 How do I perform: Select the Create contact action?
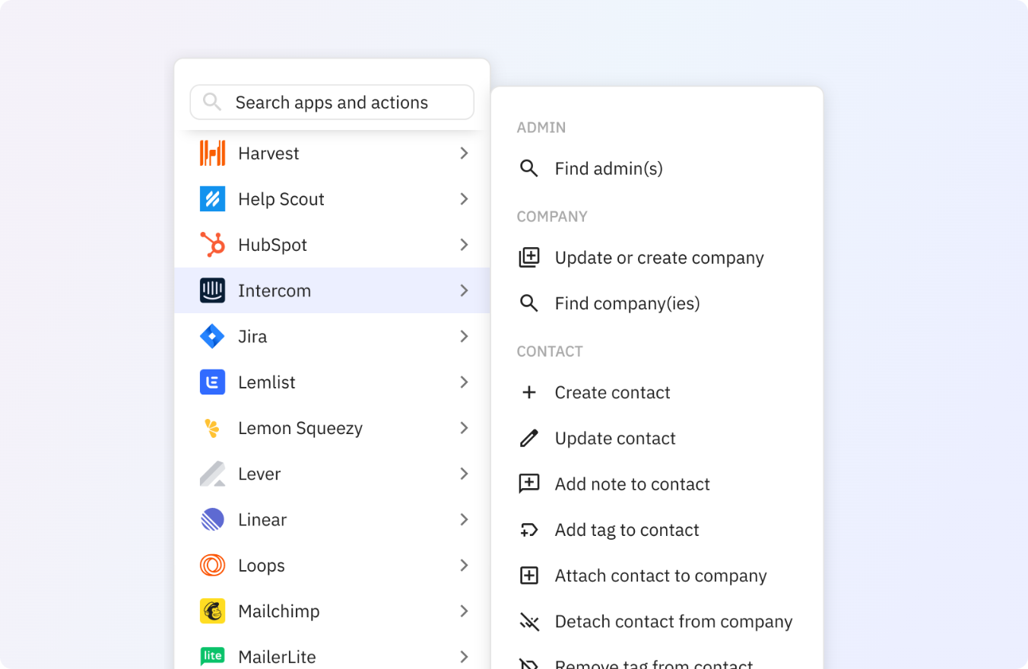657,392
